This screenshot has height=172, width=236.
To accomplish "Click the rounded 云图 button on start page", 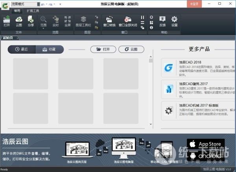I will click(x=131, y=49).
